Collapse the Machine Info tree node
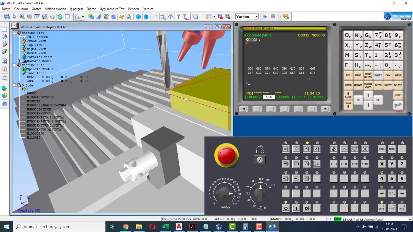Viewport: 413px width, 232px height. click(15, 65)
